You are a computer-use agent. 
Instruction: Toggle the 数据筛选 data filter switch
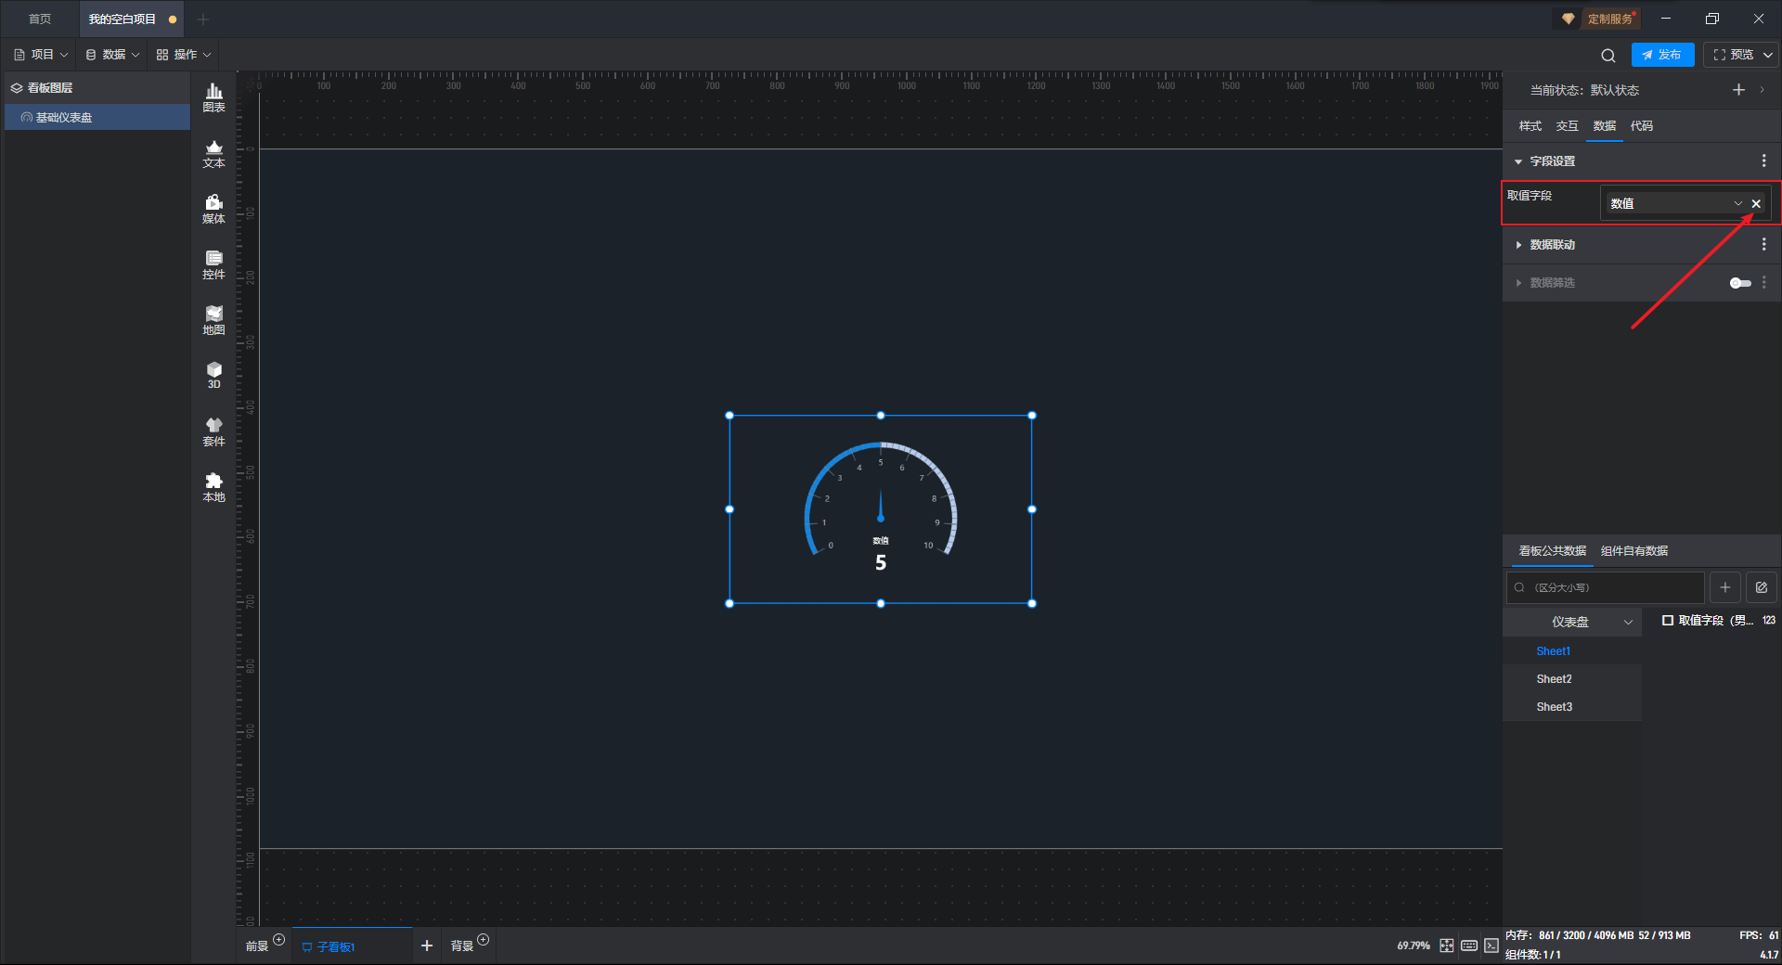tap(1740, 283)
